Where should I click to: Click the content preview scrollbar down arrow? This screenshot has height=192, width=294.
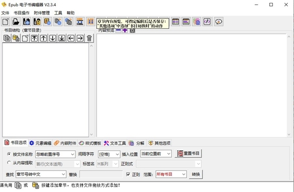click(289, 134)
